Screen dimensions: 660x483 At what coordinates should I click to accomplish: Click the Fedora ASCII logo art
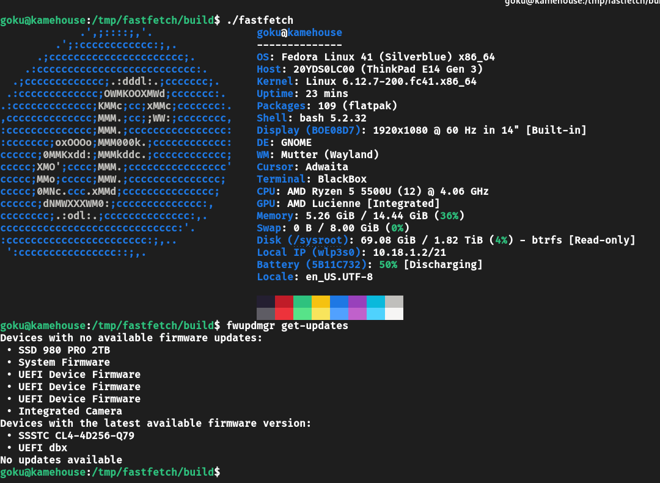coord(116,142)
